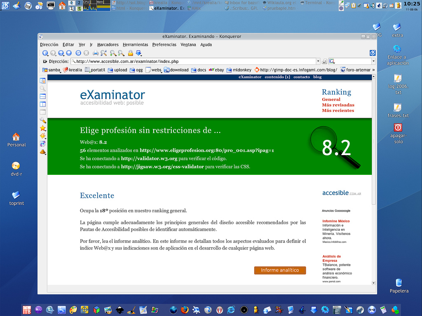The width and height of the screenshot is (422, 316).
Task: Open the Más revisadas link
Action: [x=338, y=105]
